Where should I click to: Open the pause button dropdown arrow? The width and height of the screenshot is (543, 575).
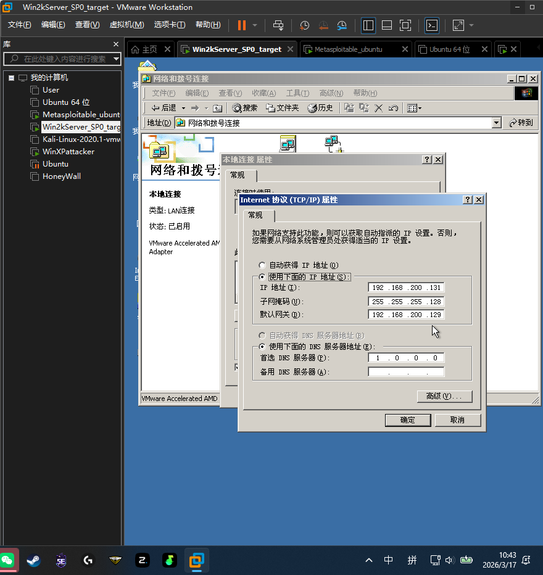tap(255, 25)
